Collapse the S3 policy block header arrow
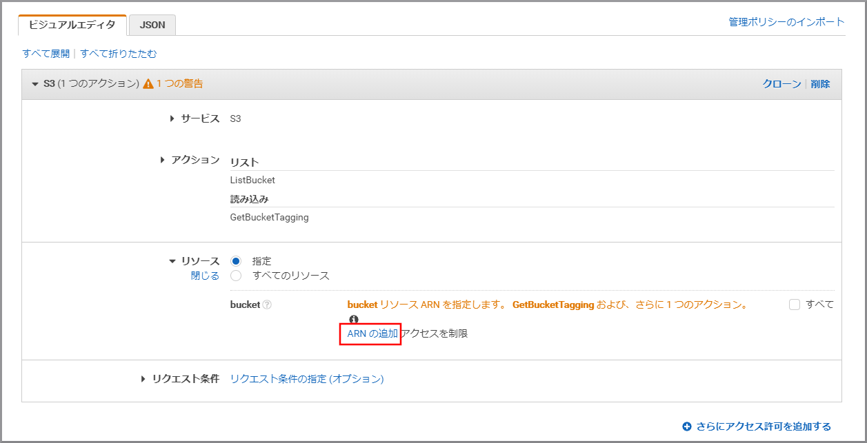 (35, 84)
